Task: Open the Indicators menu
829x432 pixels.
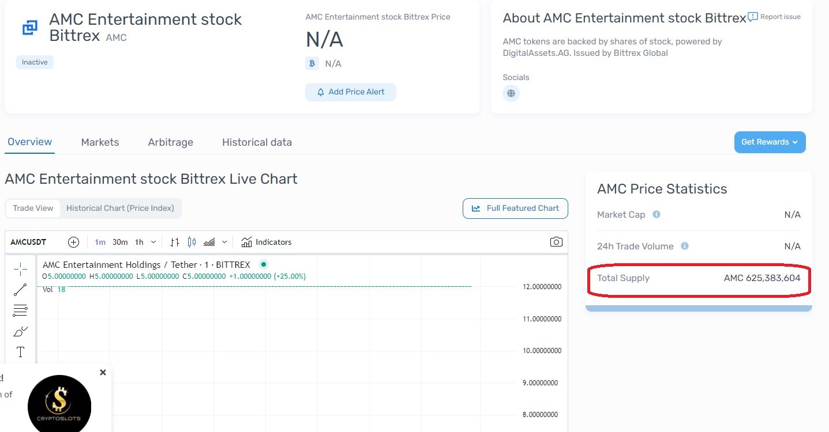Action: coord(267,242)
